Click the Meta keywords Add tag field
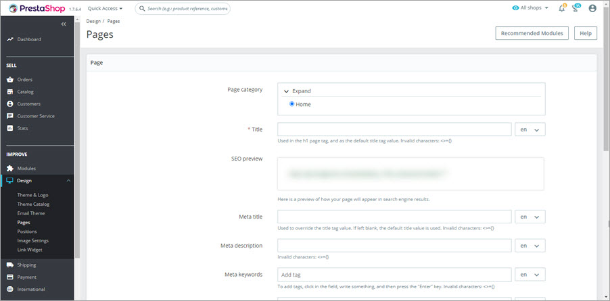 [394, 275]
